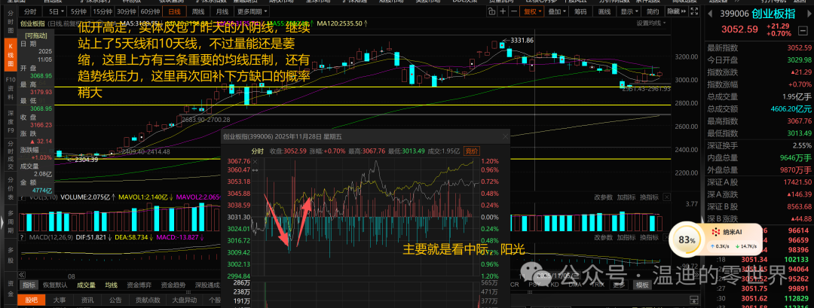Image resolution: width=814 pixels, height=308 pixels.
Task: Toggle the 简约 simple view mode
Action: click(653, 11)
